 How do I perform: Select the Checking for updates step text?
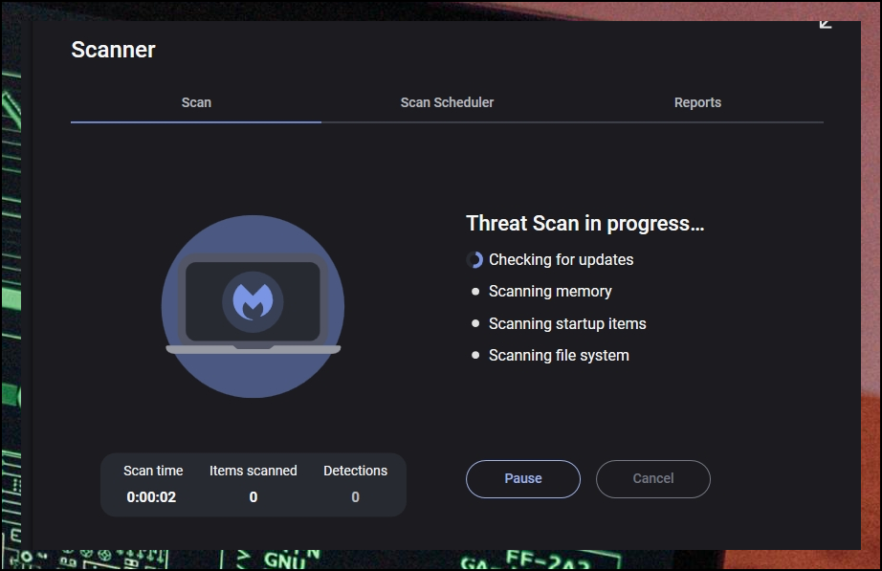tap(561, 260)
